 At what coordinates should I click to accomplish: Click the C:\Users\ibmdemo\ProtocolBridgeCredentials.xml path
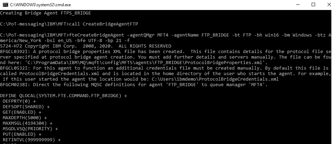[x=215, y=79]
